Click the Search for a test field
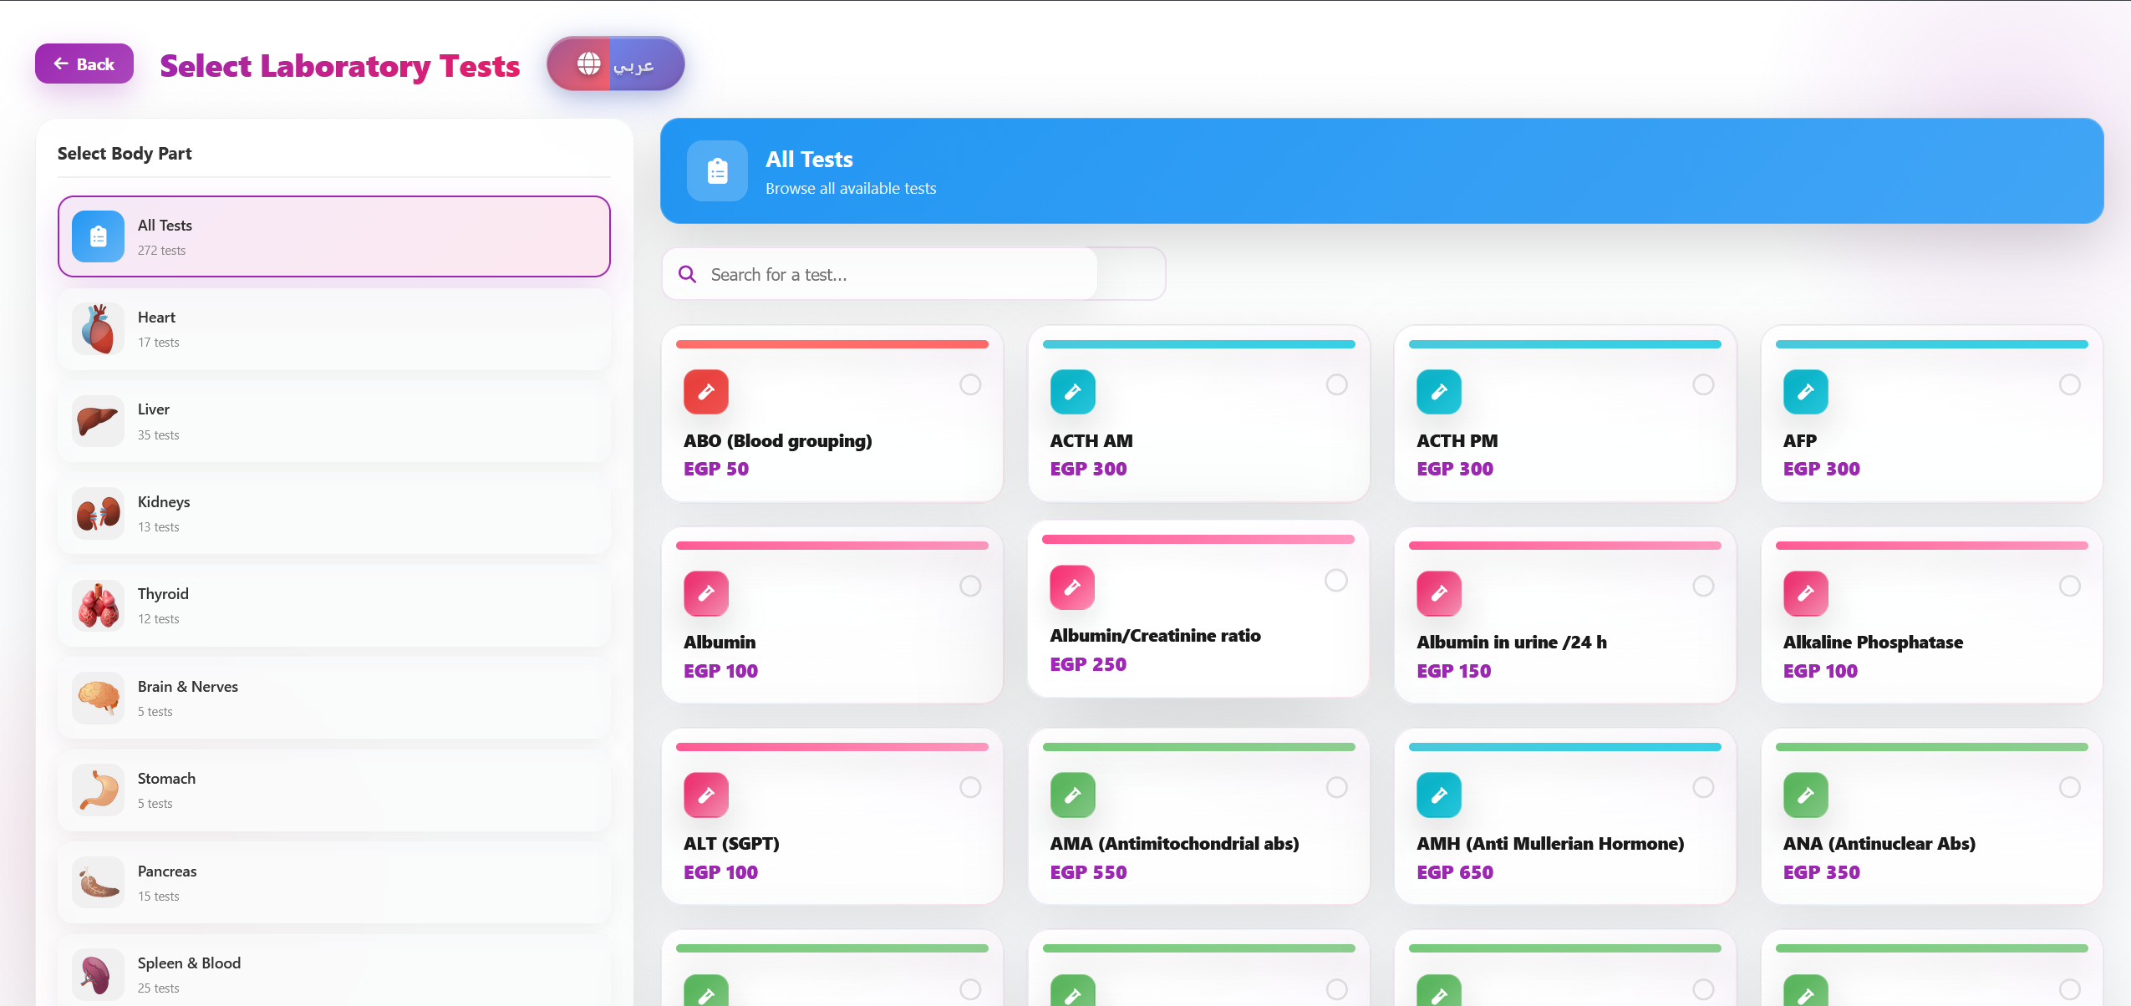 [898, 274]
